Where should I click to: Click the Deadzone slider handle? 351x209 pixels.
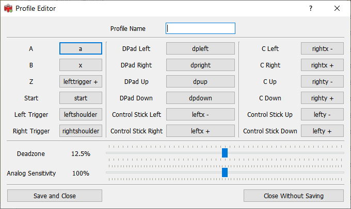coord(225,153)
